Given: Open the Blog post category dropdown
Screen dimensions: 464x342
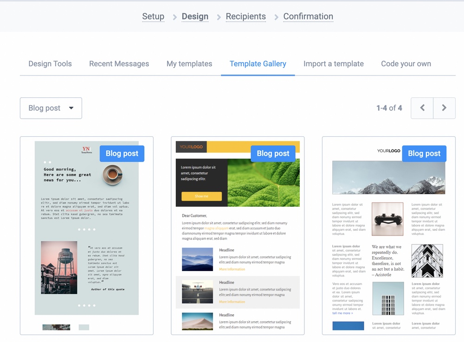Looking at the screenshot, I should [x=51, y=108].
